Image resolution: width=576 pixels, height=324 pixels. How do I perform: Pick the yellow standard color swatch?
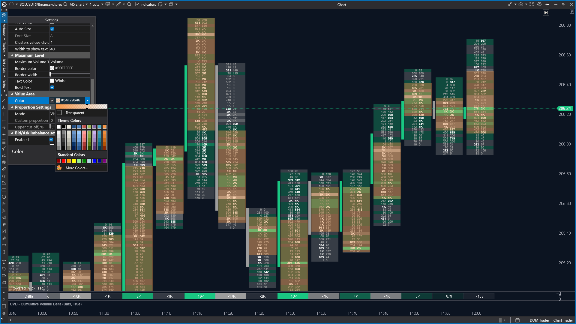(x=74, y=161)
